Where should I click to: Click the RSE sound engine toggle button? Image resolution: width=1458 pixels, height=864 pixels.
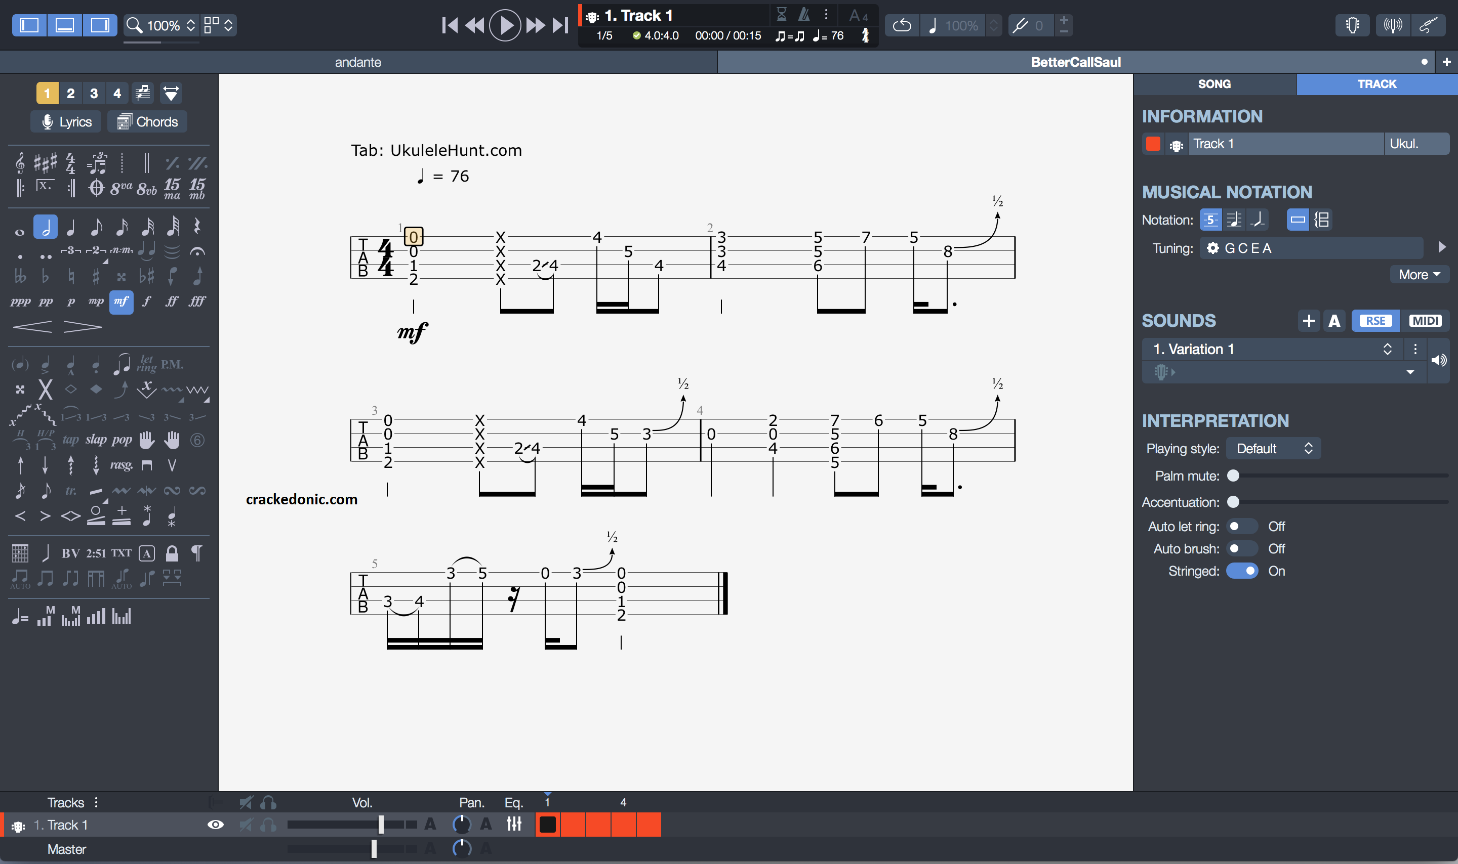pos(1376,321)
